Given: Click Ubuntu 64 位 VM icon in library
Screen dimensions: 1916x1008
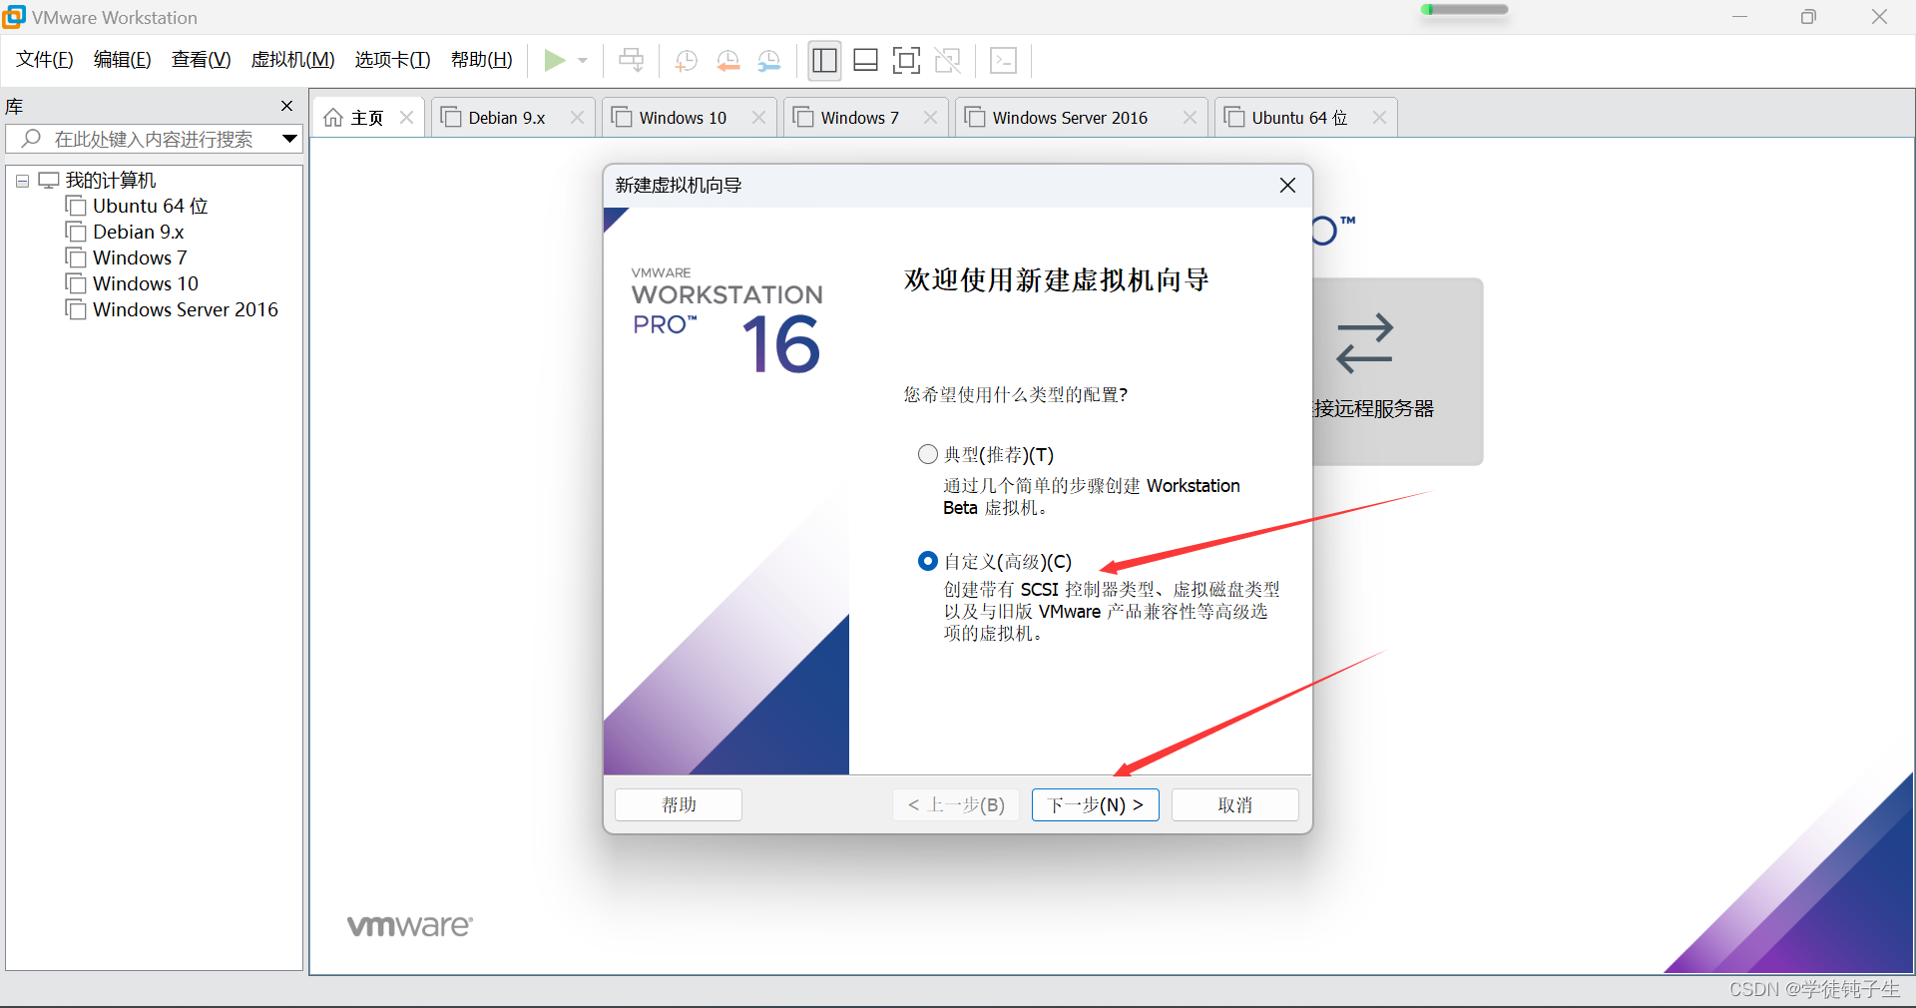Looking at the screenshot, I should click(76, 206).
